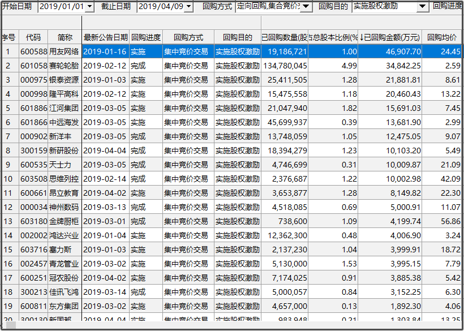Sort by 占总股本比例 column header

(x=333, y=37)
